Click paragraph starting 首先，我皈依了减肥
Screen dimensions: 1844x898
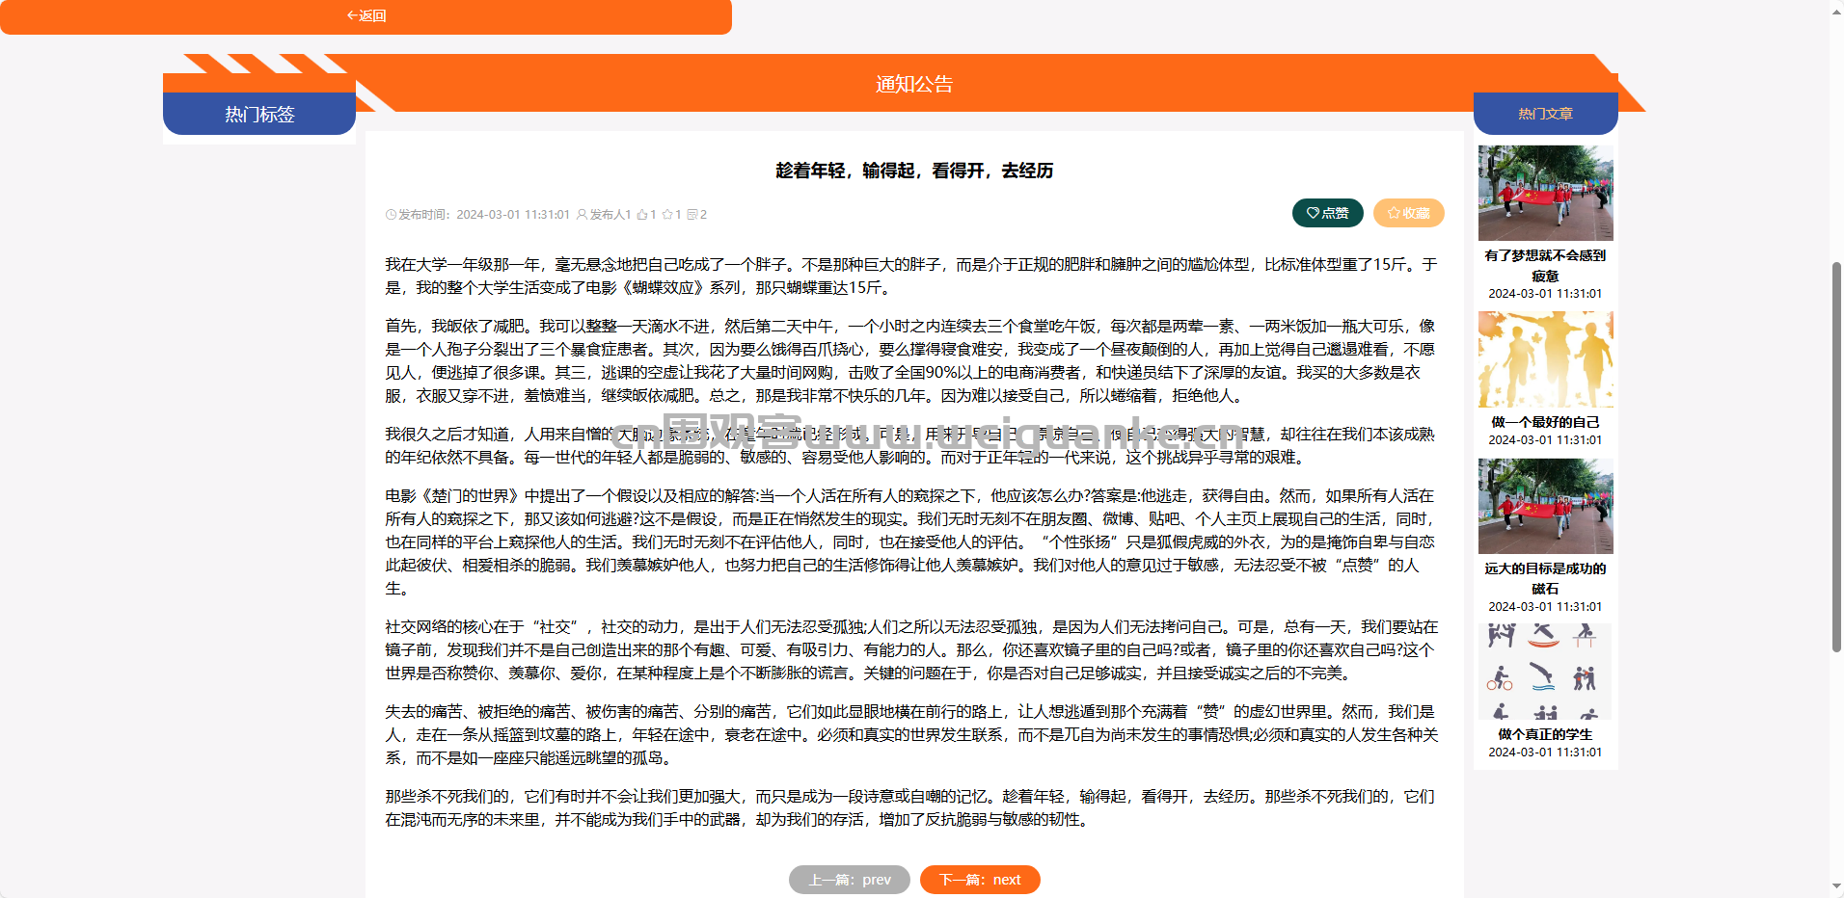(911, 360)
